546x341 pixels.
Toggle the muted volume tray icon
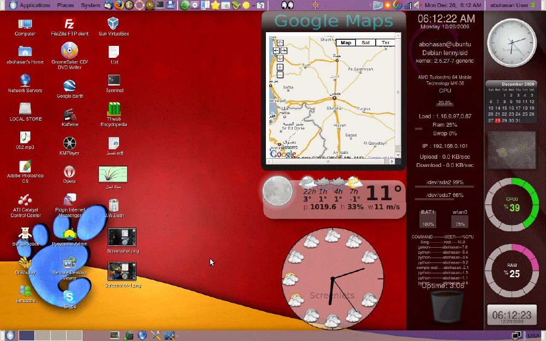(418, 5)
